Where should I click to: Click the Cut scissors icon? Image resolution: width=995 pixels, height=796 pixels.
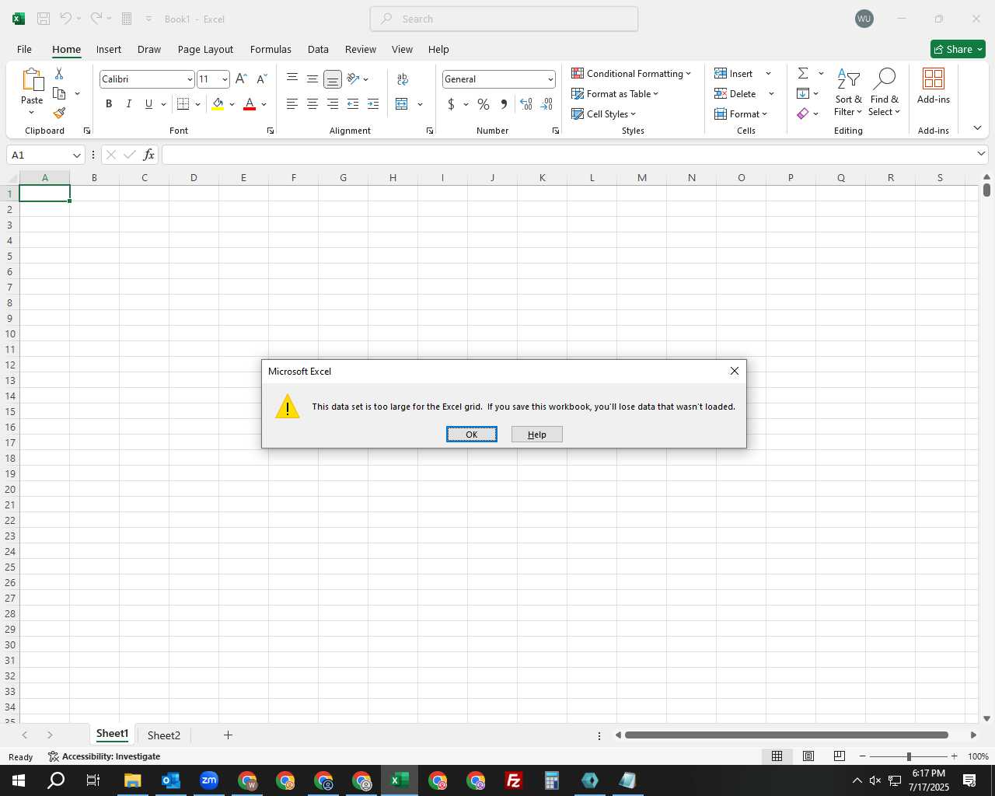coord(59,73)
